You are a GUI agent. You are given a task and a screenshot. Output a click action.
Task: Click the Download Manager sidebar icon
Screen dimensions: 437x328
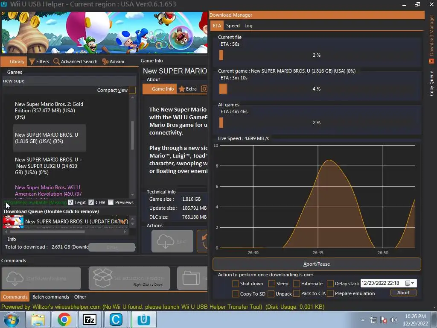pyautogui.click(x=431, y=61)
